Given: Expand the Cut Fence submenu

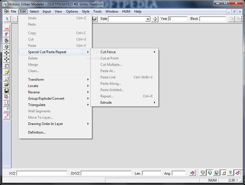Looking at the screenshot, I should pos(125,52).
